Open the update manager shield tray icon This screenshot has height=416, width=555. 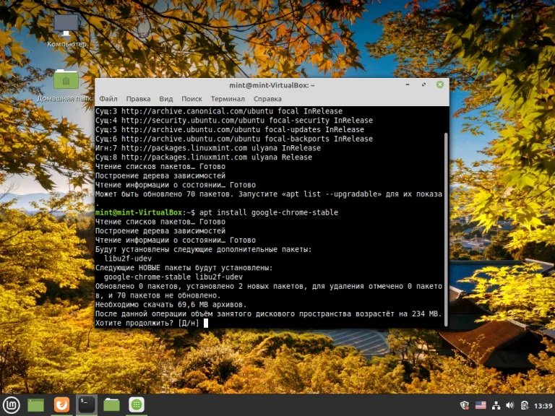(465, 405)
